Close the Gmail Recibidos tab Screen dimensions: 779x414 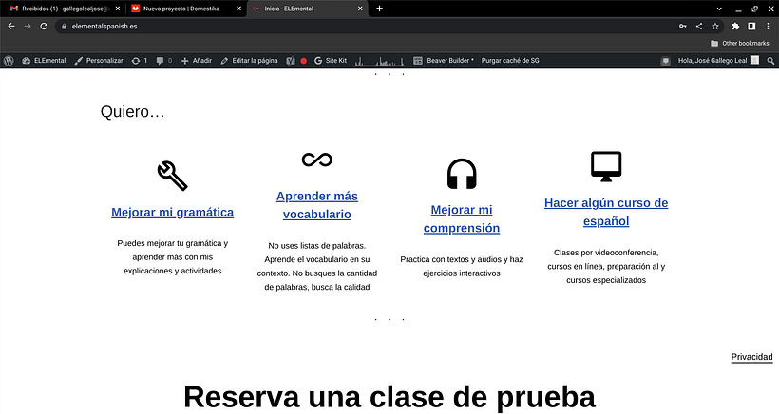tap(118, 9)
